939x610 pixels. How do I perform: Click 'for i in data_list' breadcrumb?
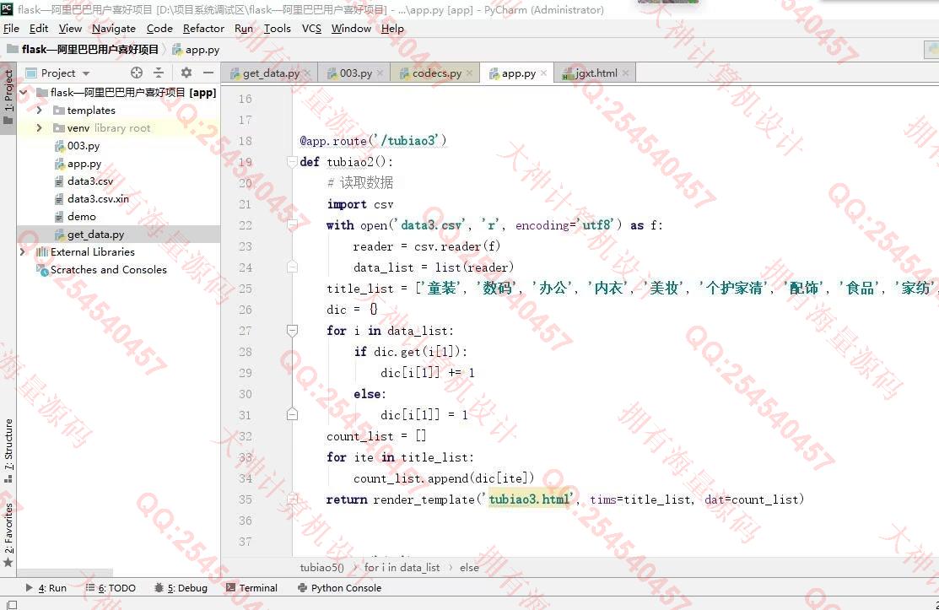[402, 568]
